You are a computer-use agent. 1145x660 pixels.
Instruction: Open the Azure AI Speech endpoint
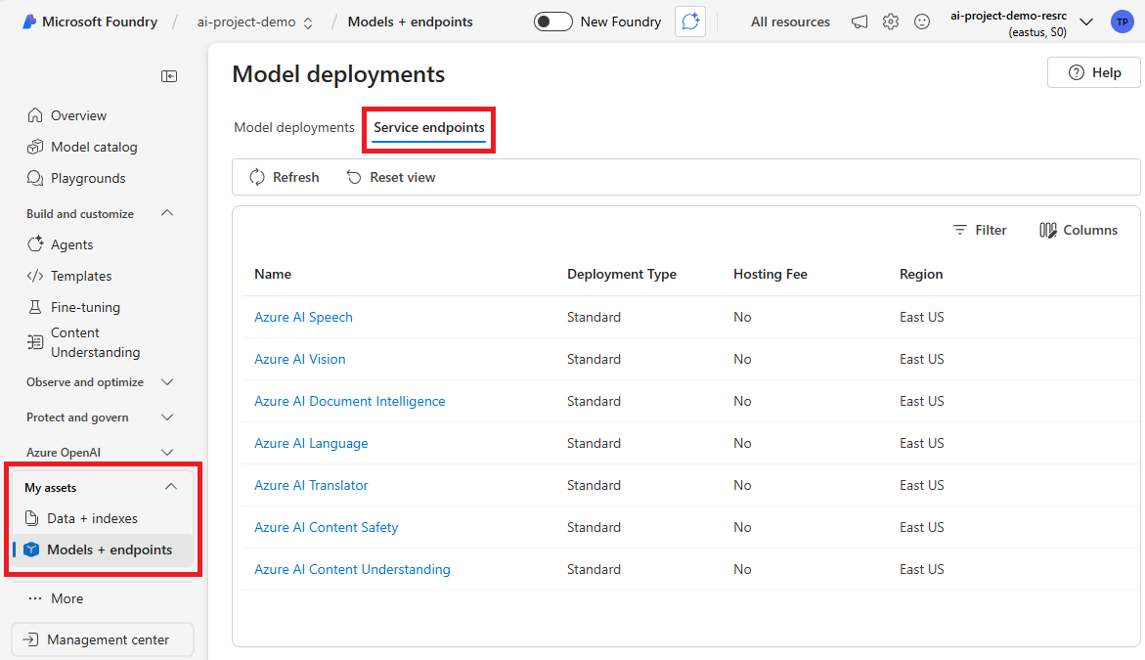pyautogui.click(x=303, y=317)
